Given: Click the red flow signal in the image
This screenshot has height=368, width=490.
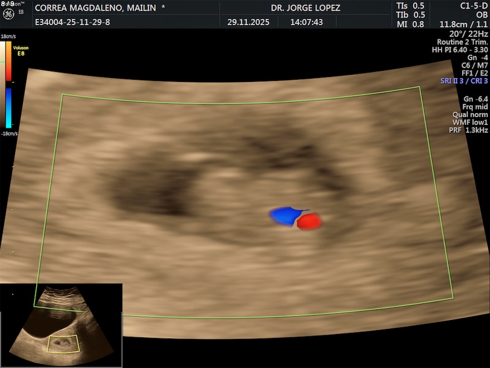Looking at the screenshot, I should 309,222.
